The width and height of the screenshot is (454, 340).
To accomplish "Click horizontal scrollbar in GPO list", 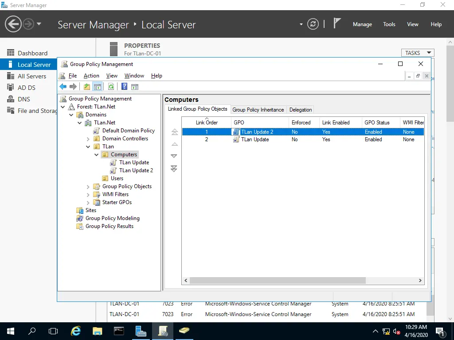I will 278,280.
